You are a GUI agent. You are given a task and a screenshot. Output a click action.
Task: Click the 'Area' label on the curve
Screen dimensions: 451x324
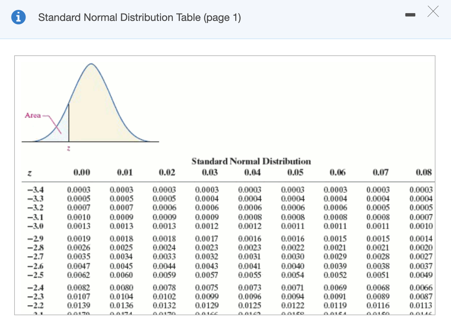click(33, 115)
